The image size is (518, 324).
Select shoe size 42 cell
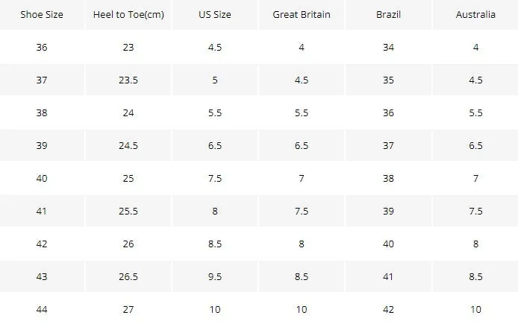[x=42, y=244]
